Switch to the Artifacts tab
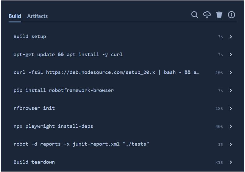 click(37, 16)
